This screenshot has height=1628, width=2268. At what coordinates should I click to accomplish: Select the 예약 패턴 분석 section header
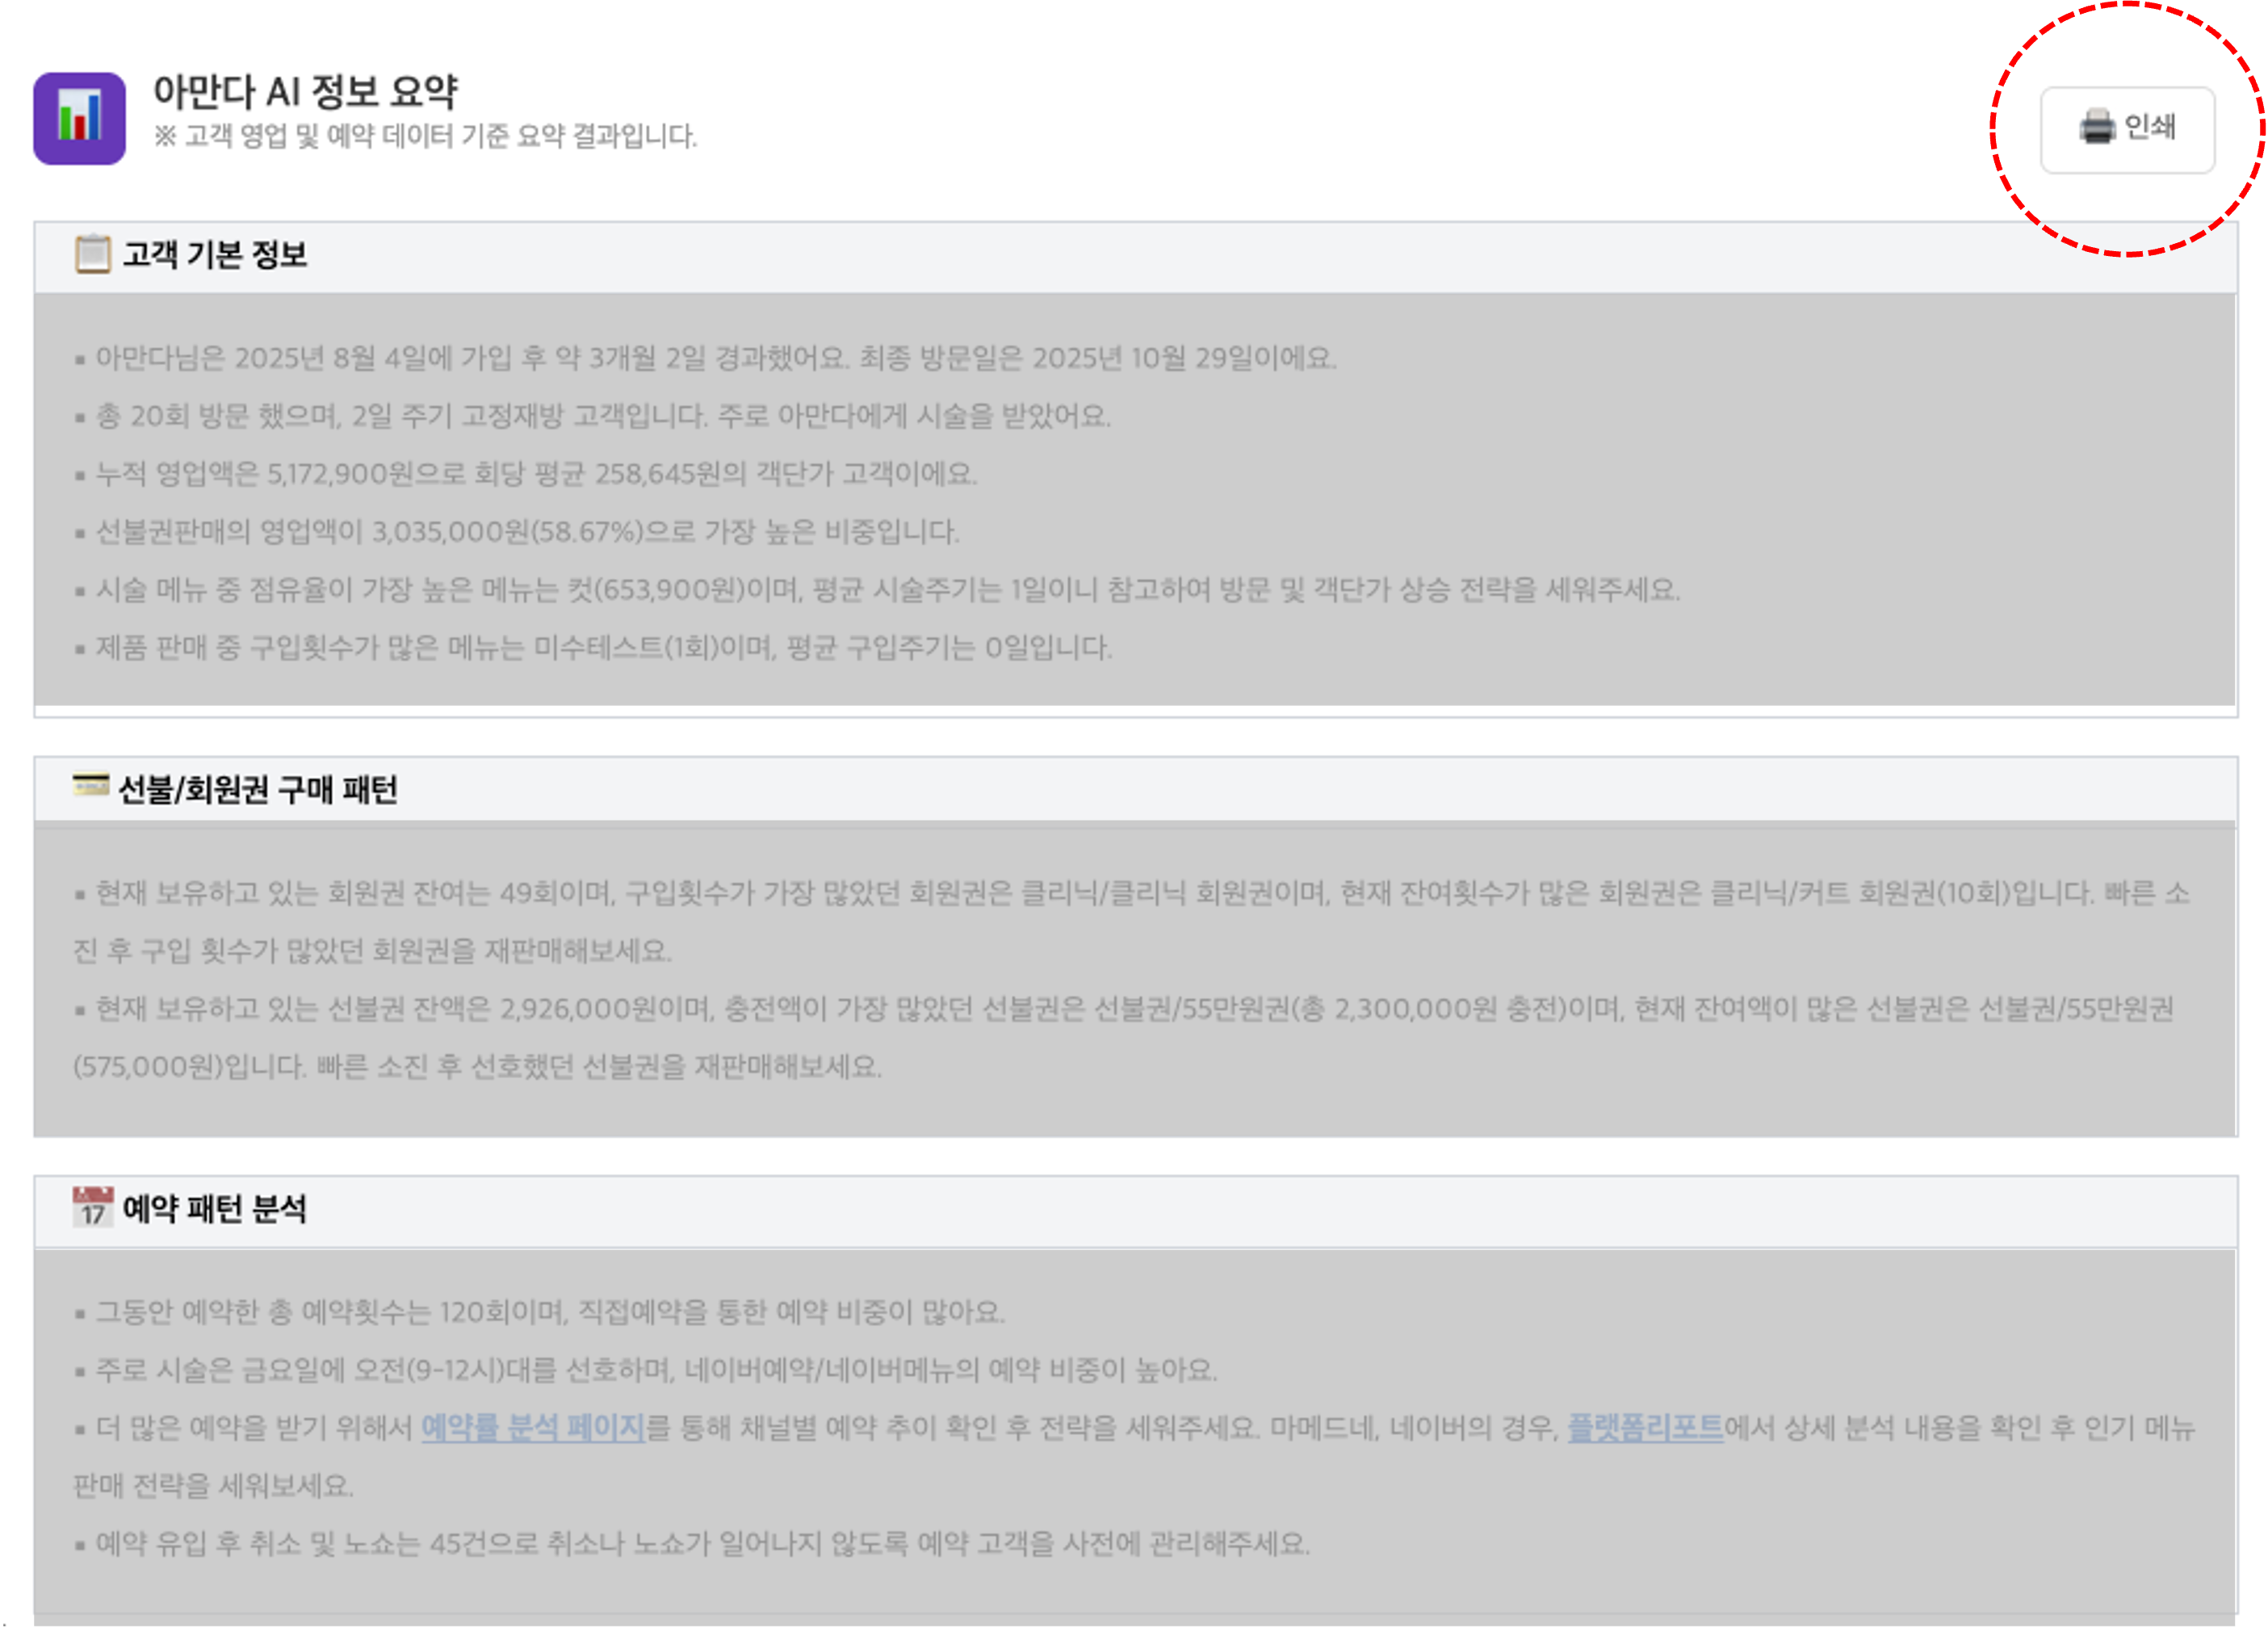pos(214,1209)
